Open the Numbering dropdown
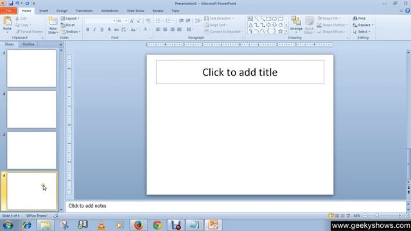Image resolution: width=411 pixels, height=231 pixels. coord(170,21)
